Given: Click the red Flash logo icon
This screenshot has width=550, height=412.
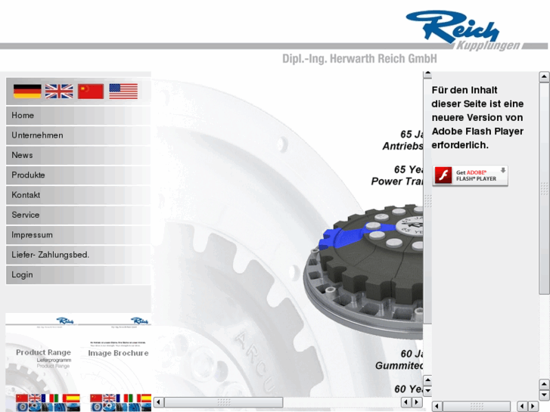Looking at the screenshot, I should click(x=443, y=175).
